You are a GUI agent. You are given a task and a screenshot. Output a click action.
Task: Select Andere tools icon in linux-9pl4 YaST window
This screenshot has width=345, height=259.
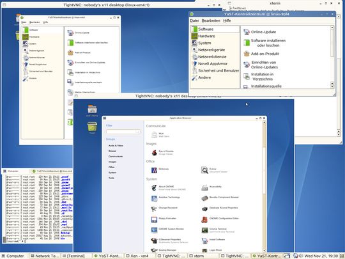194,77
